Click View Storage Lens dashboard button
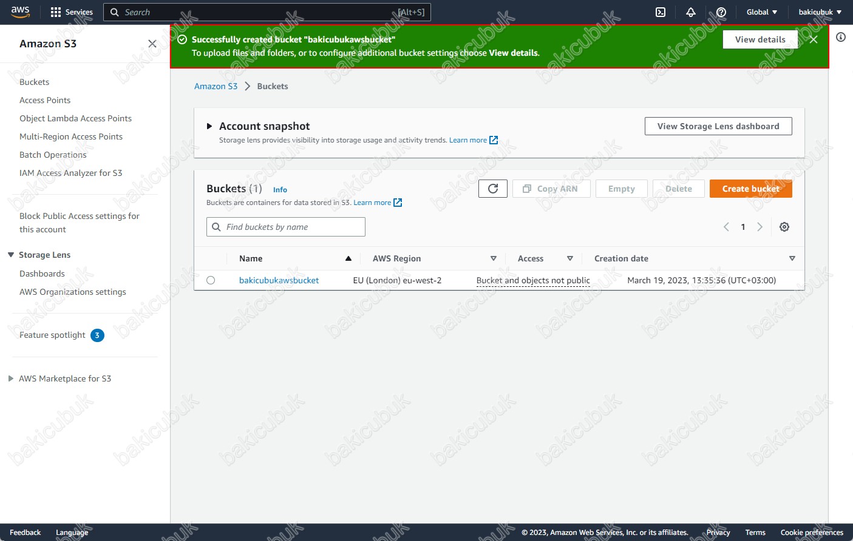This screenshot has width=853, height=541. [718, 126]
